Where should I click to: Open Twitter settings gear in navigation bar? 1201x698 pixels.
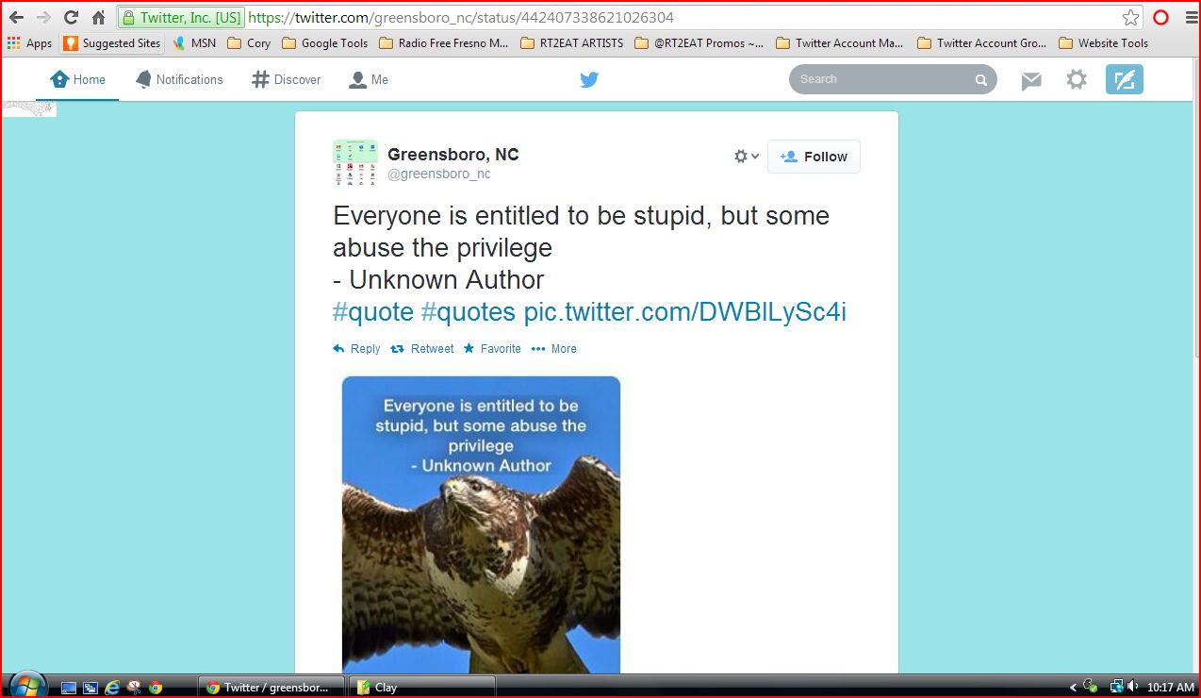click(x=1077, y=80)
